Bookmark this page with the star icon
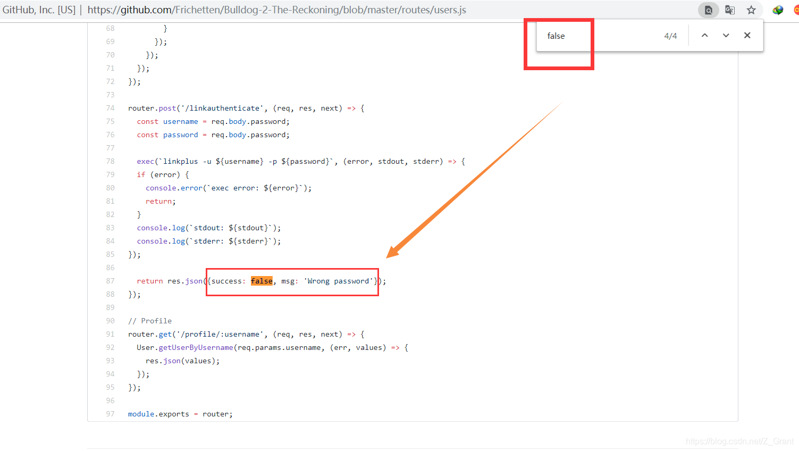 click(751, 10)
